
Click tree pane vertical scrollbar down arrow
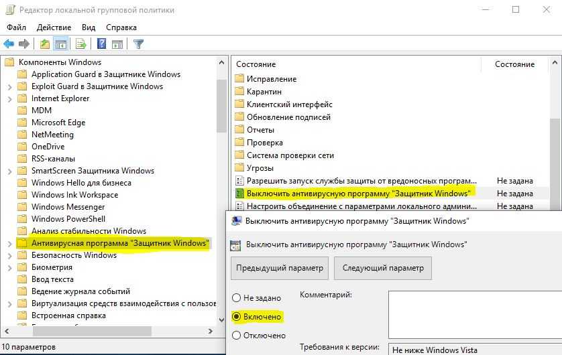point(221,319)
